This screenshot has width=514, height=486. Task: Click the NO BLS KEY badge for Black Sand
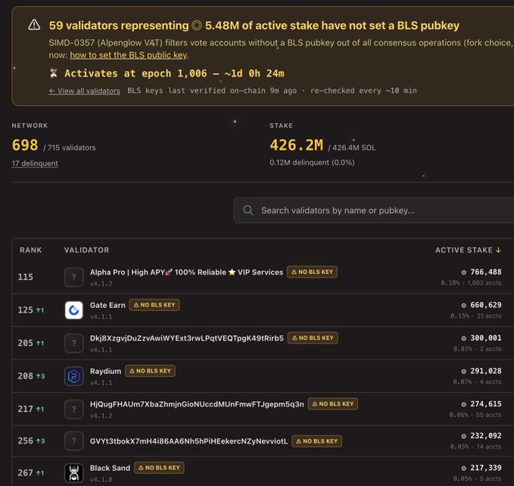tap(159, 468)
